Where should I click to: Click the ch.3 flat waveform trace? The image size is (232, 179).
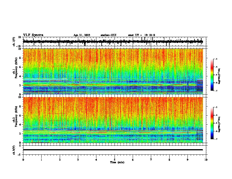(113, 150)
